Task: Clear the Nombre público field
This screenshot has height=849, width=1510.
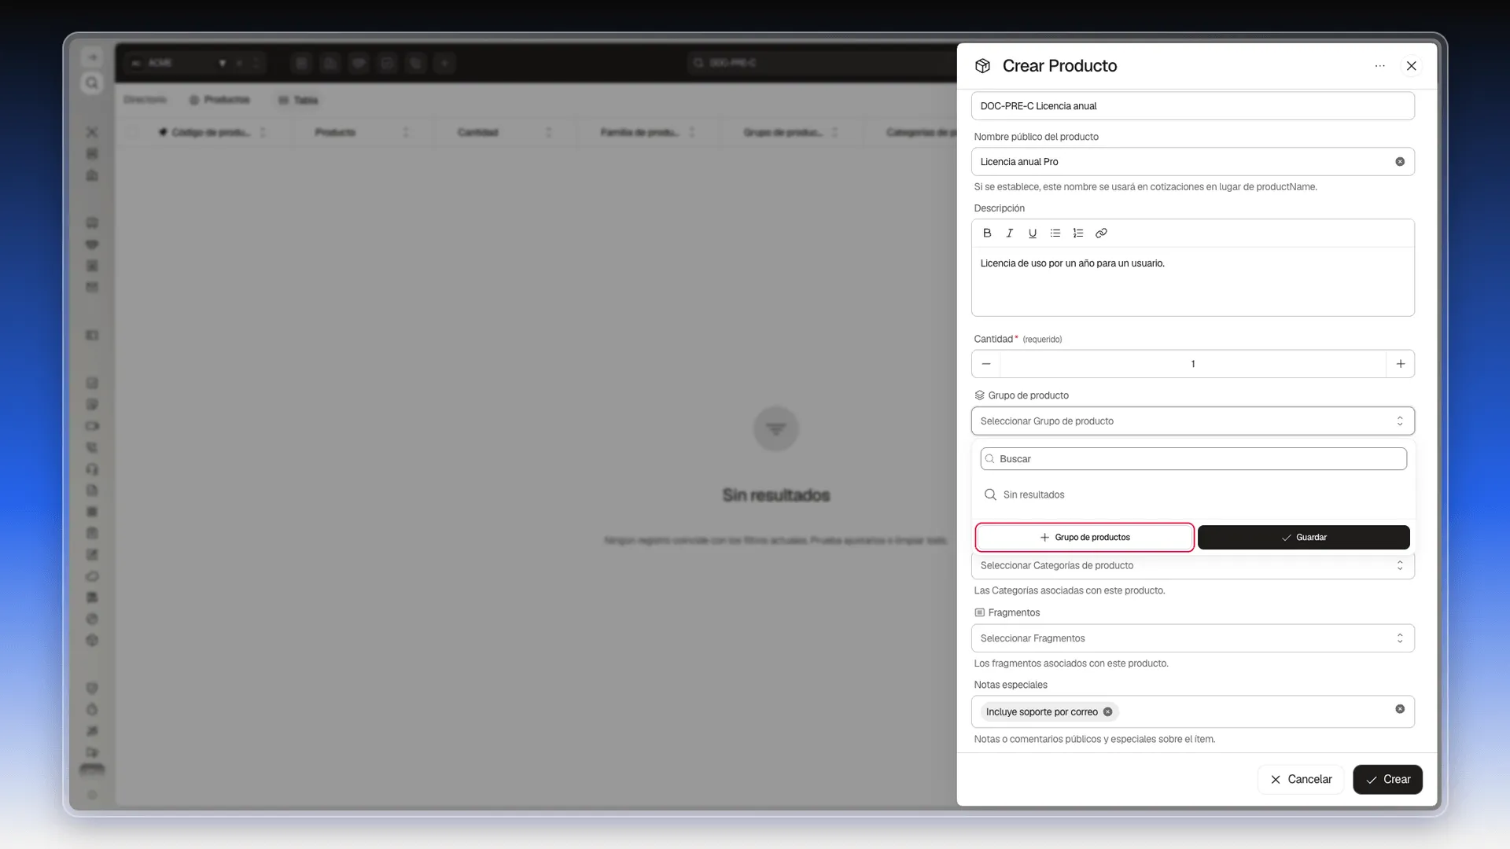Action: coord(1400,162)
